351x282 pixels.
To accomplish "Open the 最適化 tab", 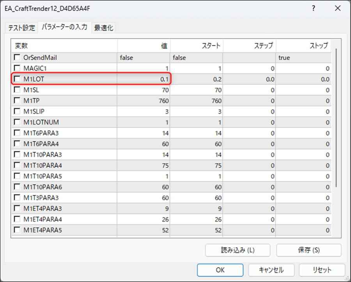I will [104, 28].
